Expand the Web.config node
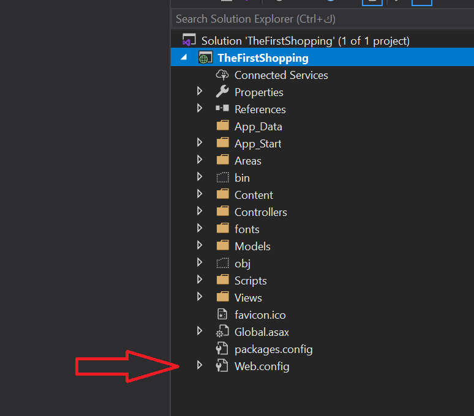The width and height of the screenshot is (474, 416). pyautogui.click(x=200, y=365)
